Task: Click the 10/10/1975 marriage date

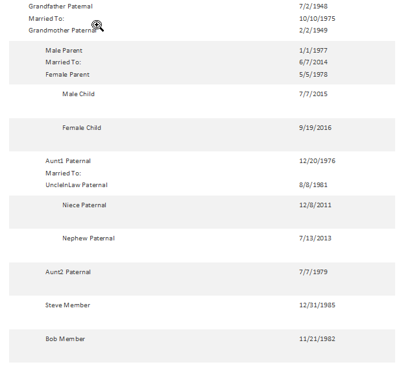Action: coord(317,19)
